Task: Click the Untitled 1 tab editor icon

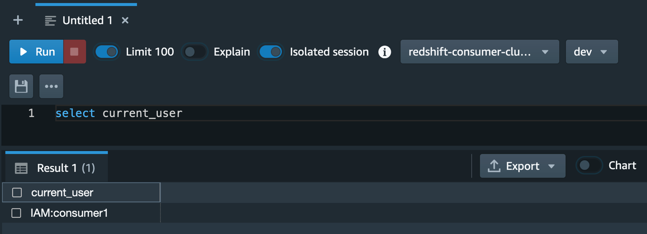Action: pos(51,20)
